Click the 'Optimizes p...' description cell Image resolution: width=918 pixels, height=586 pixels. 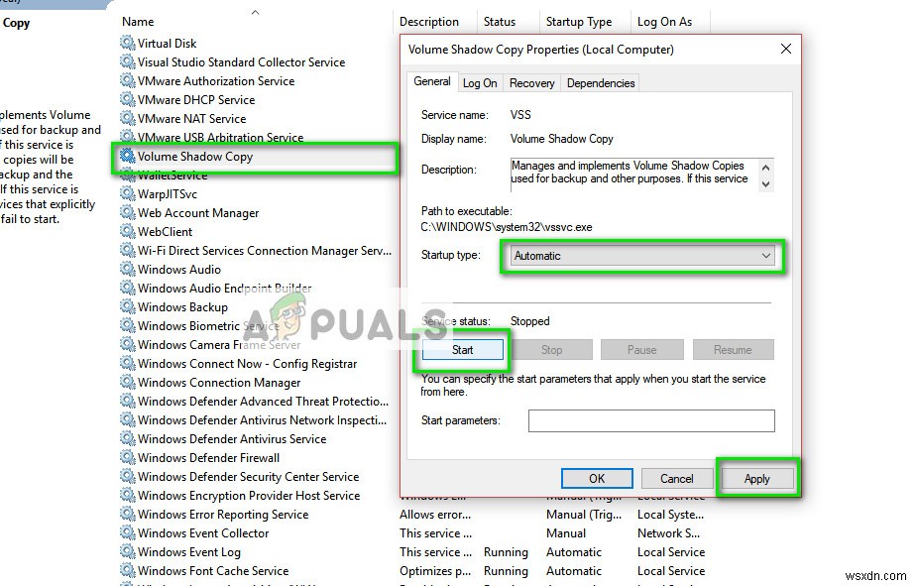pos(435,571)
